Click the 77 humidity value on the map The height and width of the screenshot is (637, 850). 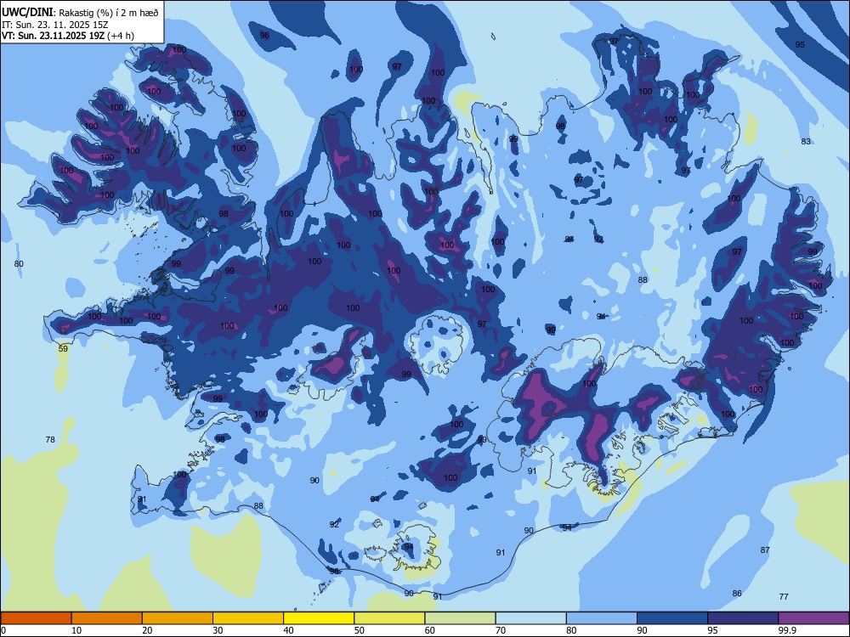coord(784,596)
